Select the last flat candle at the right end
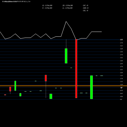Screen dimensions: 127x127 [x=102, y=76]
